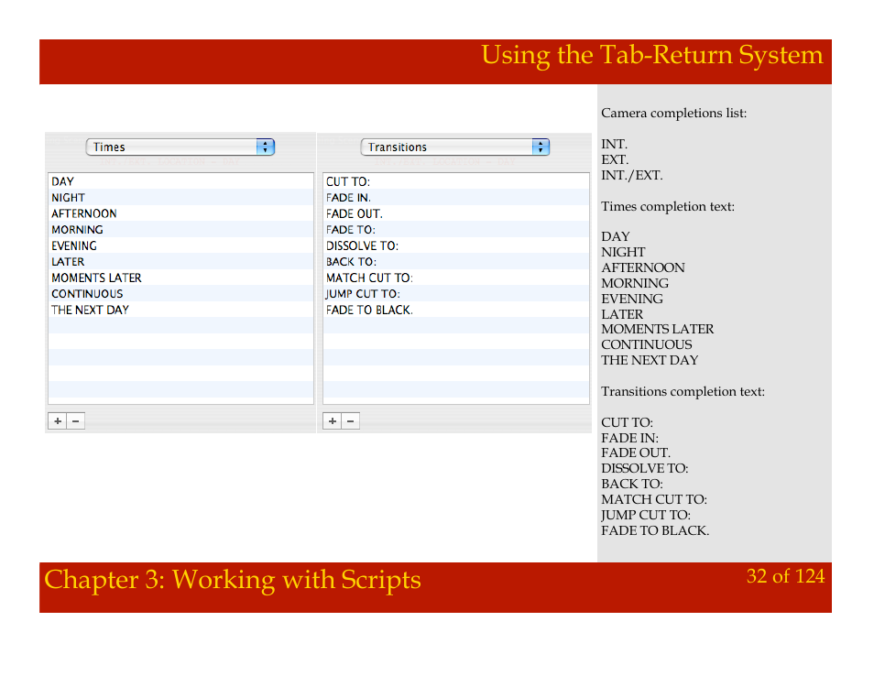Select LATER row in Times list
The width and height of the screenshot is (874, 676).
180,262
